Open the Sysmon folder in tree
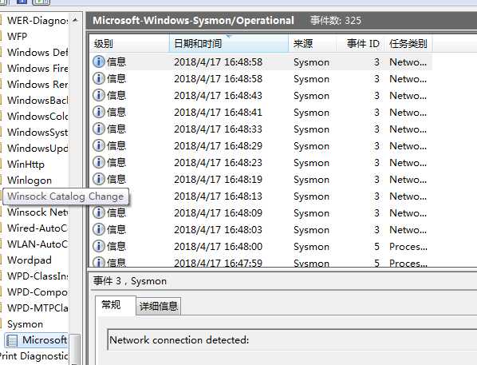This screenshot has height=365, width=477. pyautogui.click(x=25, y=324)
